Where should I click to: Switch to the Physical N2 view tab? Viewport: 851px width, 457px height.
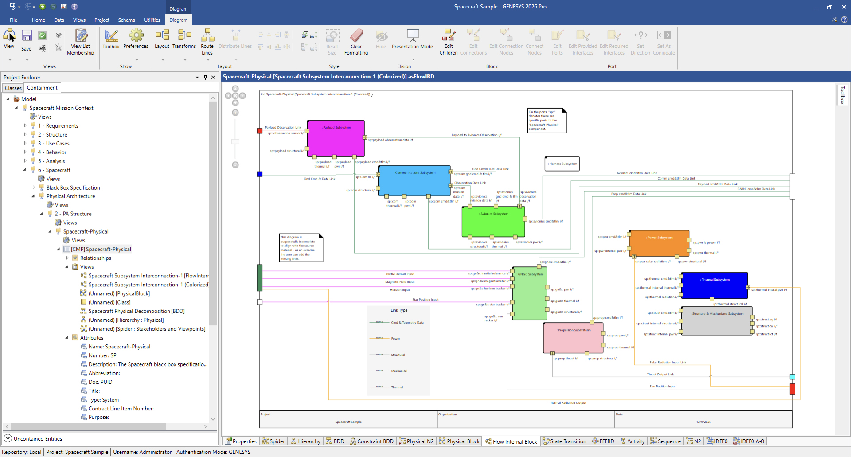click(x=416, y=441)
